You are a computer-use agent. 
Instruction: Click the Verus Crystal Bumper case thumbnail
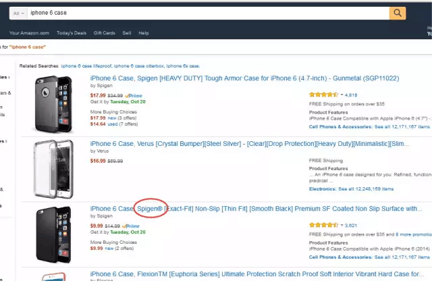coord(53,169)
